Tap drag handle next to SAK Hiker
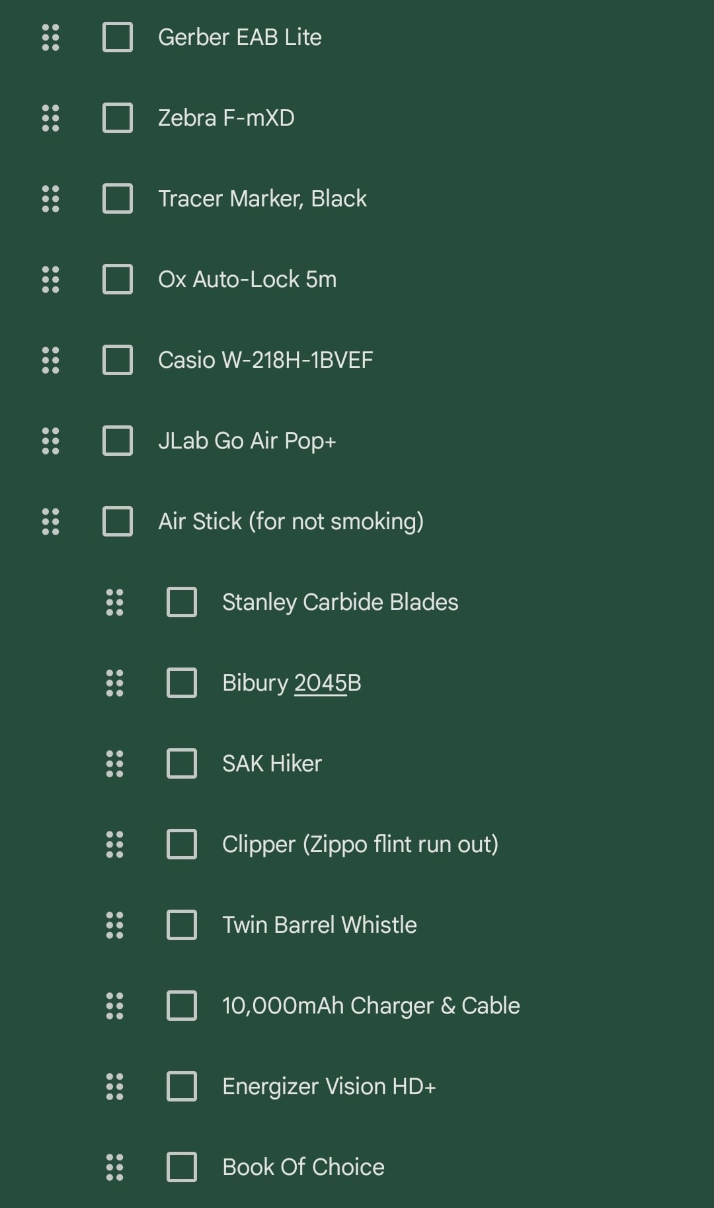714x1208 pixels. coord(114,764)
